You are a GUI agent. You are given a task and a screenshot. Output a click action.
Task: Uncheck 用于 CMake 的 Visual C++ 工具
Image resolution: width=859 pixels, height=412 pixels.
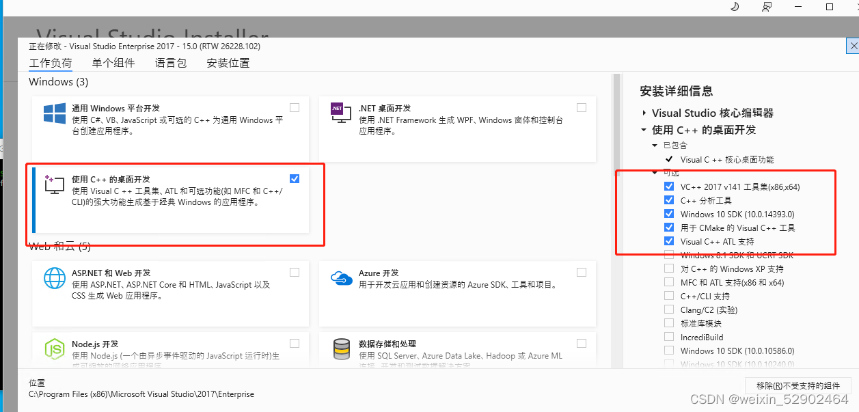pos(669,228)
